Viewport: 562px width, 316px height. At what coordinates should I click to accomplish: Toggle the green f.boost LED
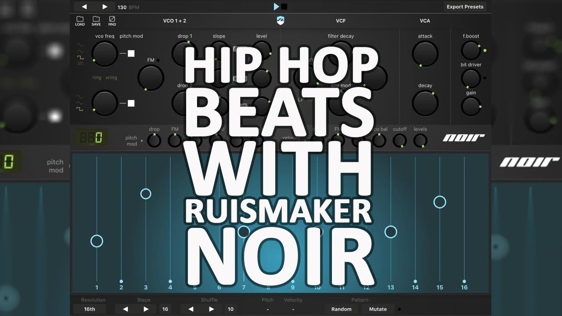[x=485, y=50]
